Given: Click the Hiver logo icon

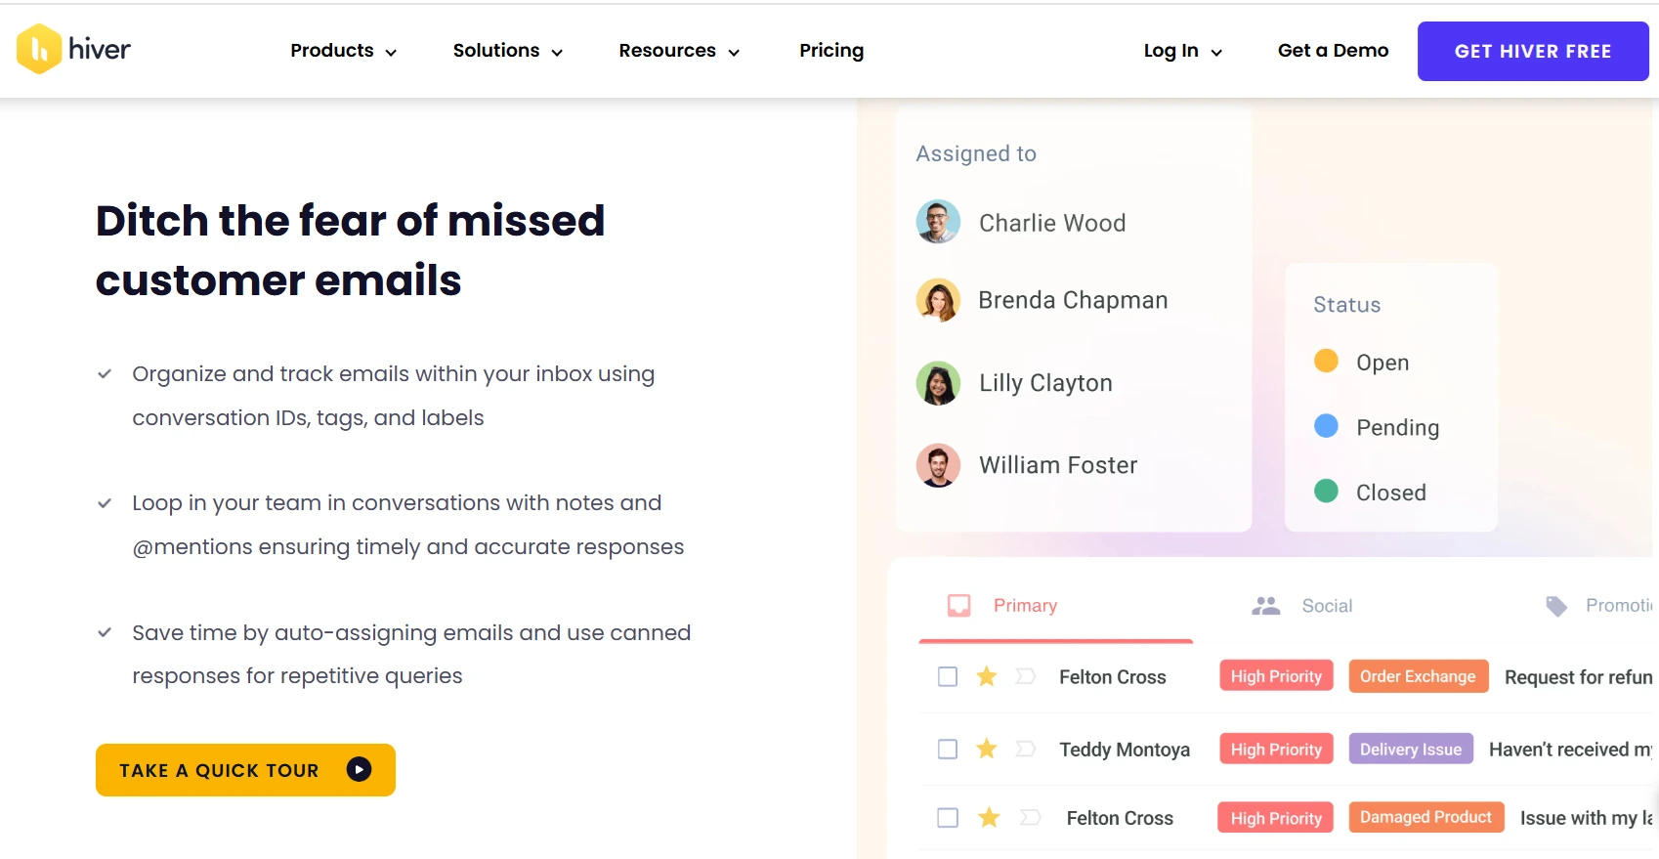Looking at the screenshot, I should tap(39, 49).
